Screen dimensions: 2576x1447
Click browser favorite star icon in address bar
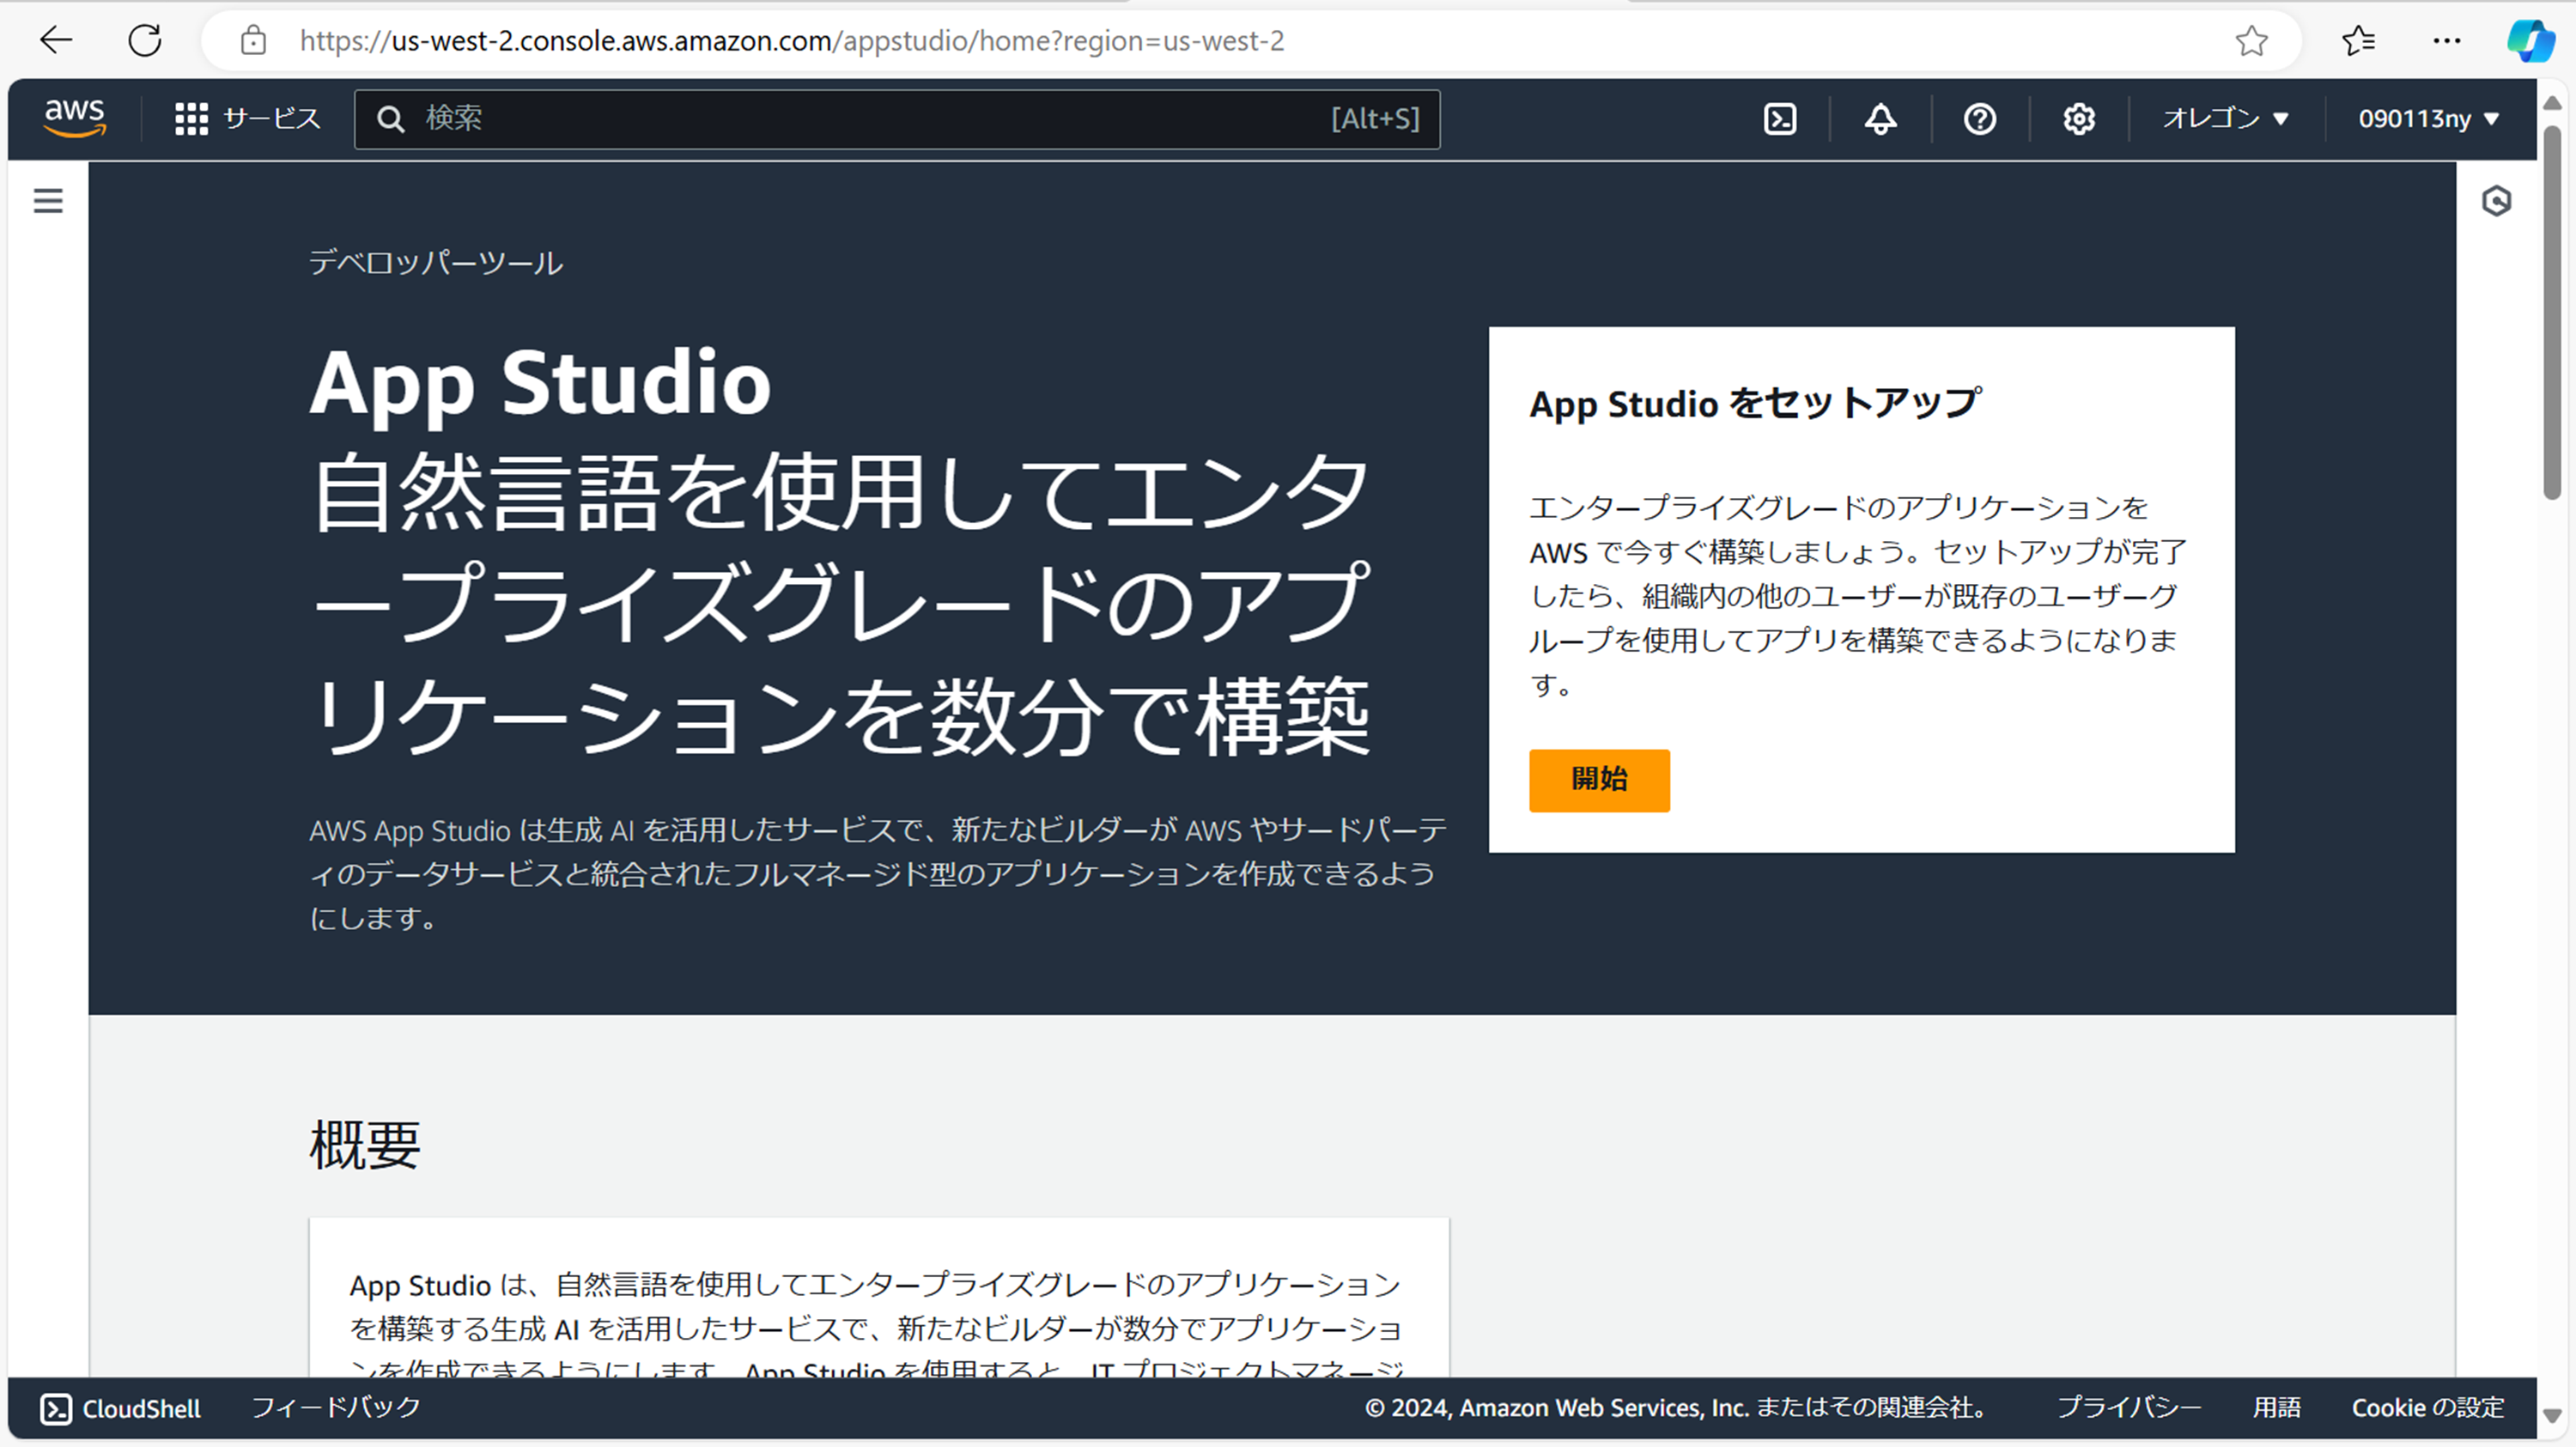[x=2251, y=41]
